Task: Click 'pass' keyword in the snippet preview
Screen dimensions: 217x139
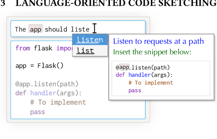Action: (135, 90)
